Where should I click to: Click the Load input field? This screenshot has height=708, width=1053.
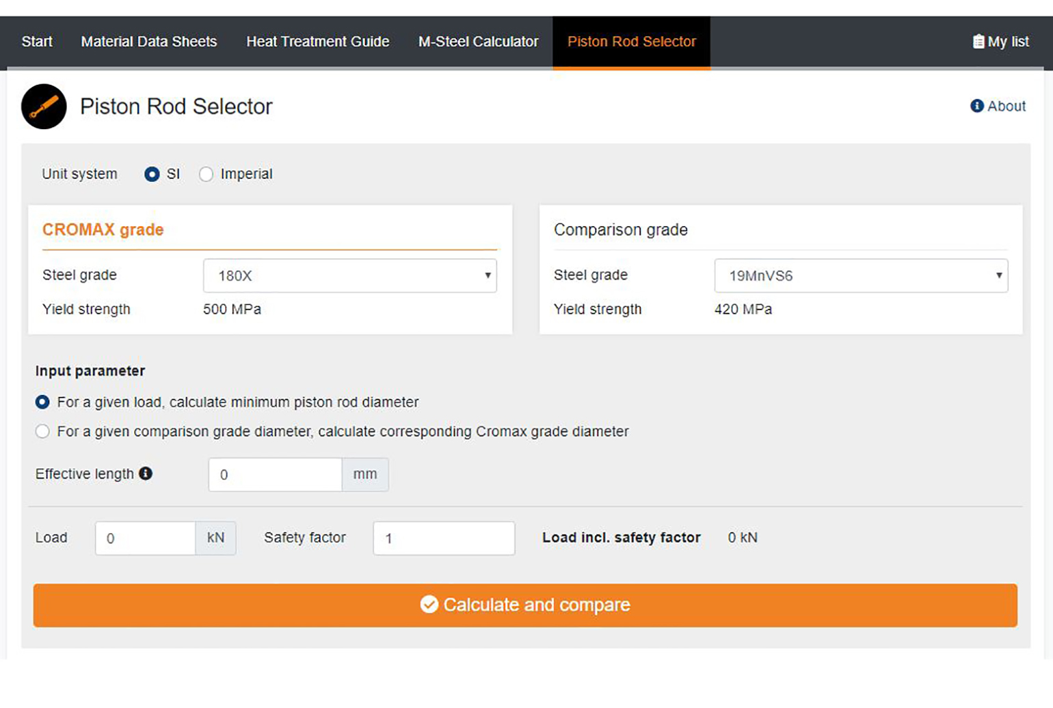pos(145,539)
